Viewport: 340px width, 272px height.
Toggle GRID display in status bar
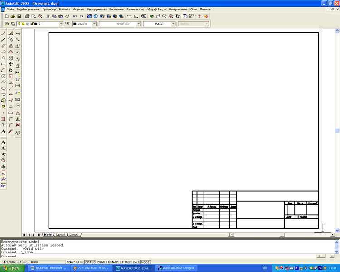click(80, 262)
